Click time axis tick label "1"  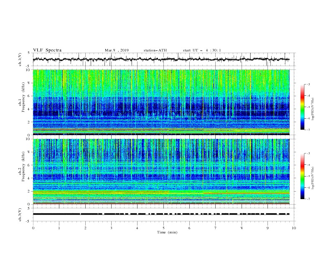click(59, 228)
